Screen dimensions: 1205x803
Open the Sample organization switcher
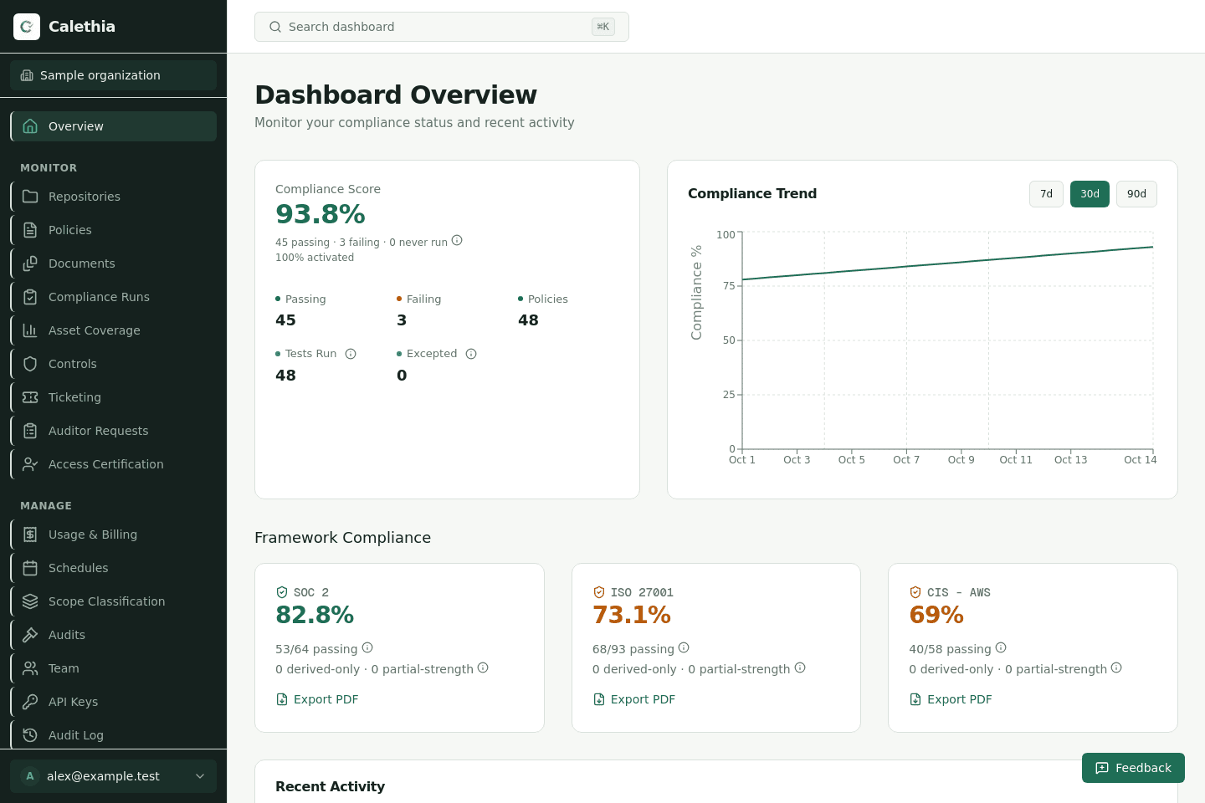[x=113, y=75]
